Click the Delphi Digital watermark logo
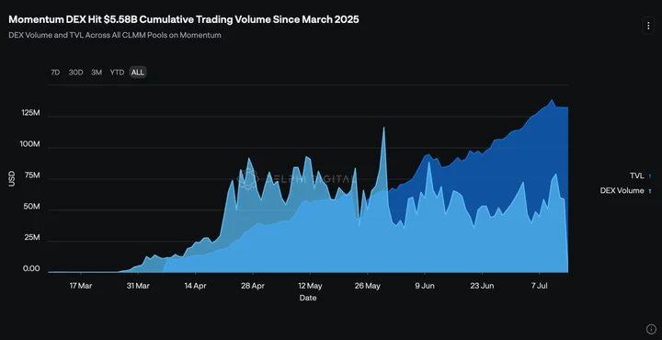This screenshot has width=662, height=340. (x=248, y=178)
